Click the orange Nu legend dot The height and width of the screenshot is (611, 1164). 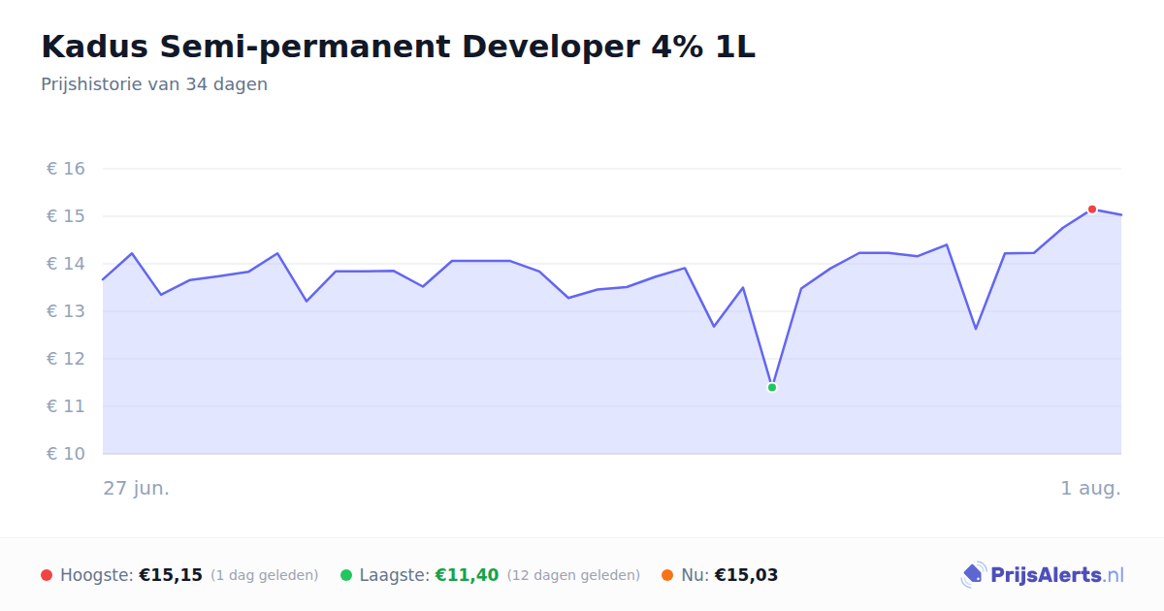(x=667, y=575)
